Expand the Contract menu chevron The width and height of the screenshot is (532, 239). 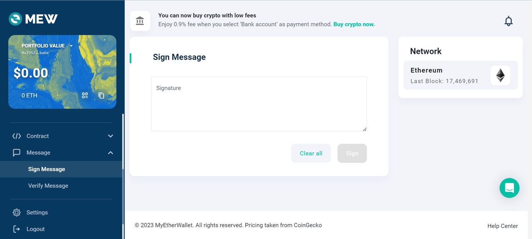click(x=111, y=136)
